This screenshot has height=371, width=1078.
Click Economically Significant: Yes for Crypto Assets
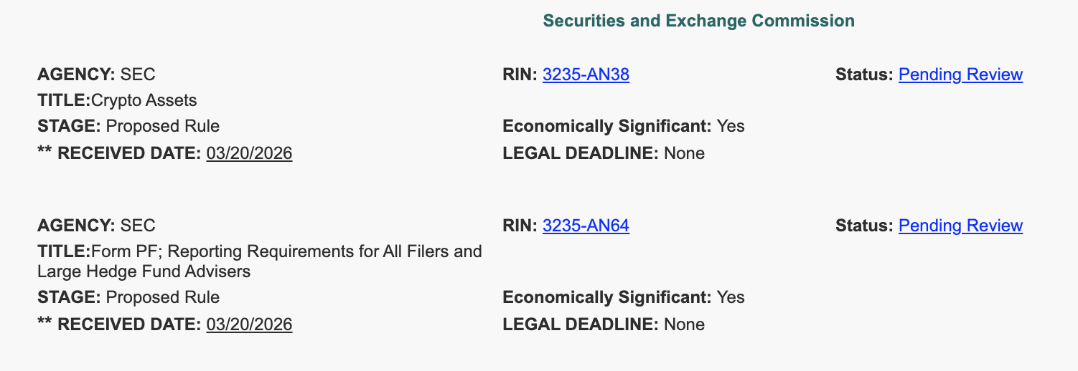click(x=624, y=127)
